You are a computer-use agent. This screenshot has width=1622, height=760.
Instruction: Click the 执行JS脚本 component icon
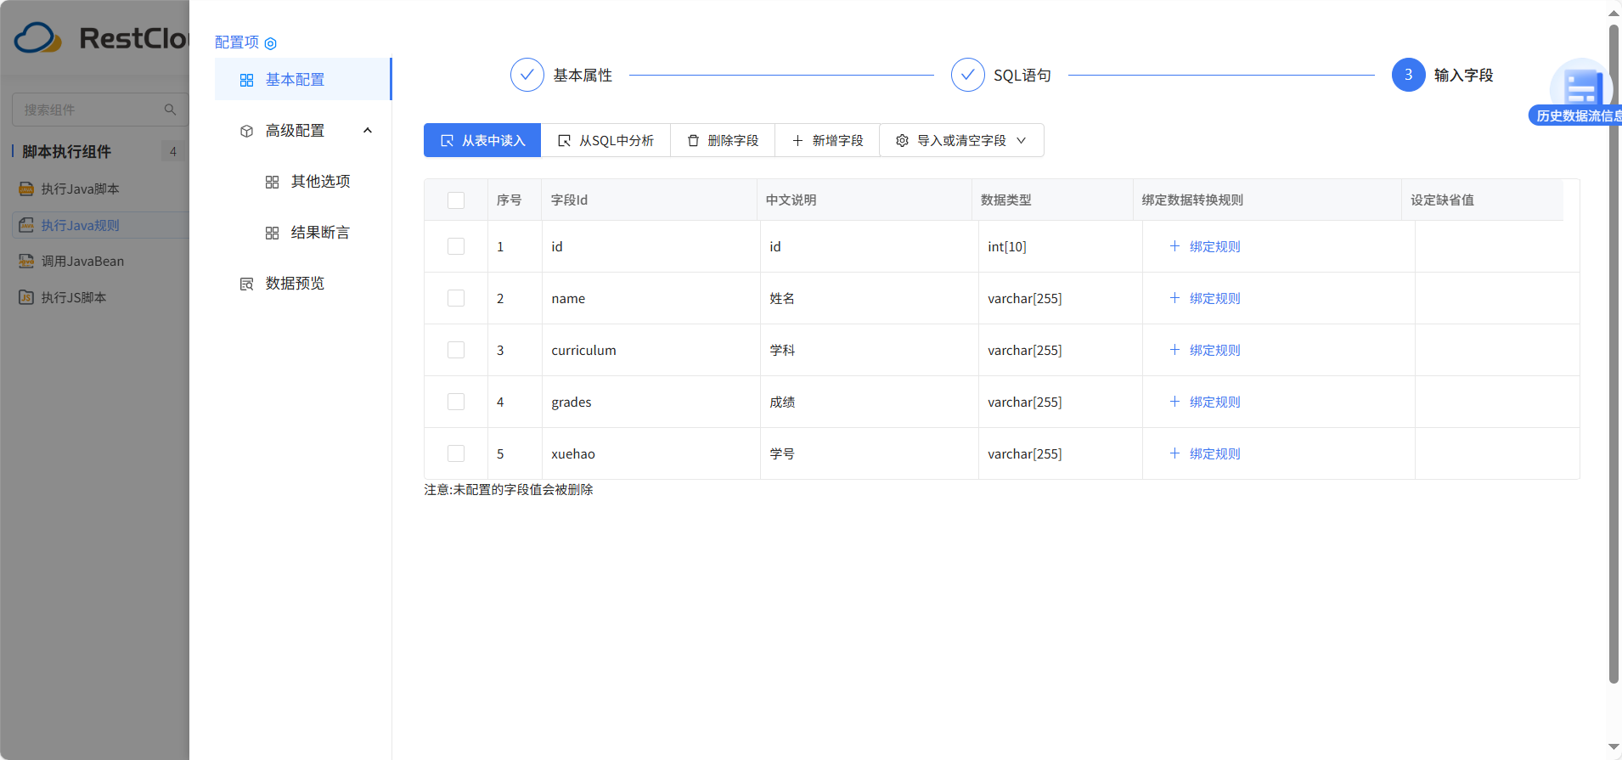pyautogui.click(x=26, y=297)
